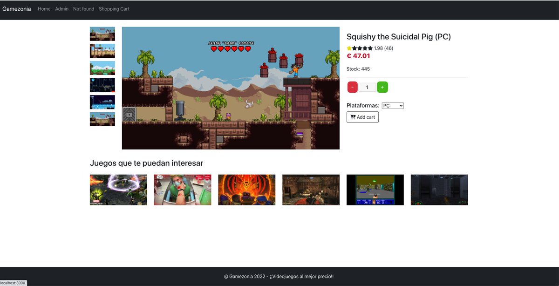Image resolution: width=559 pixels, height=286 pixels.
Task: Select the screenshot thumbnail with two wooden platforms
Action: point(102,51)
